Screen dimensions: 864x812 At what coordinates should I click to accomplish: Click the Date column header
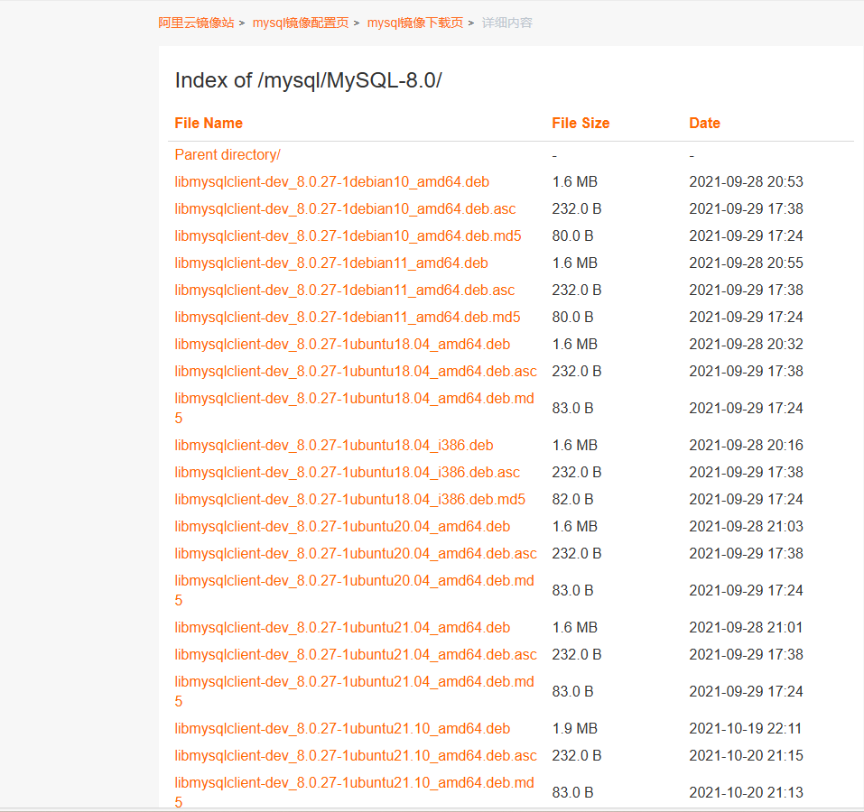[704, 123]
